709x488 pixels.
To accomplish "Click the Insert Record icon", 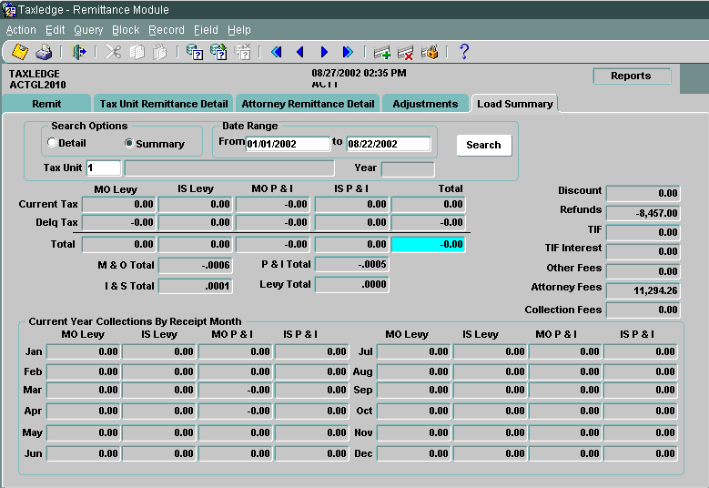I will pyautogui.click(x=382, y=52).
